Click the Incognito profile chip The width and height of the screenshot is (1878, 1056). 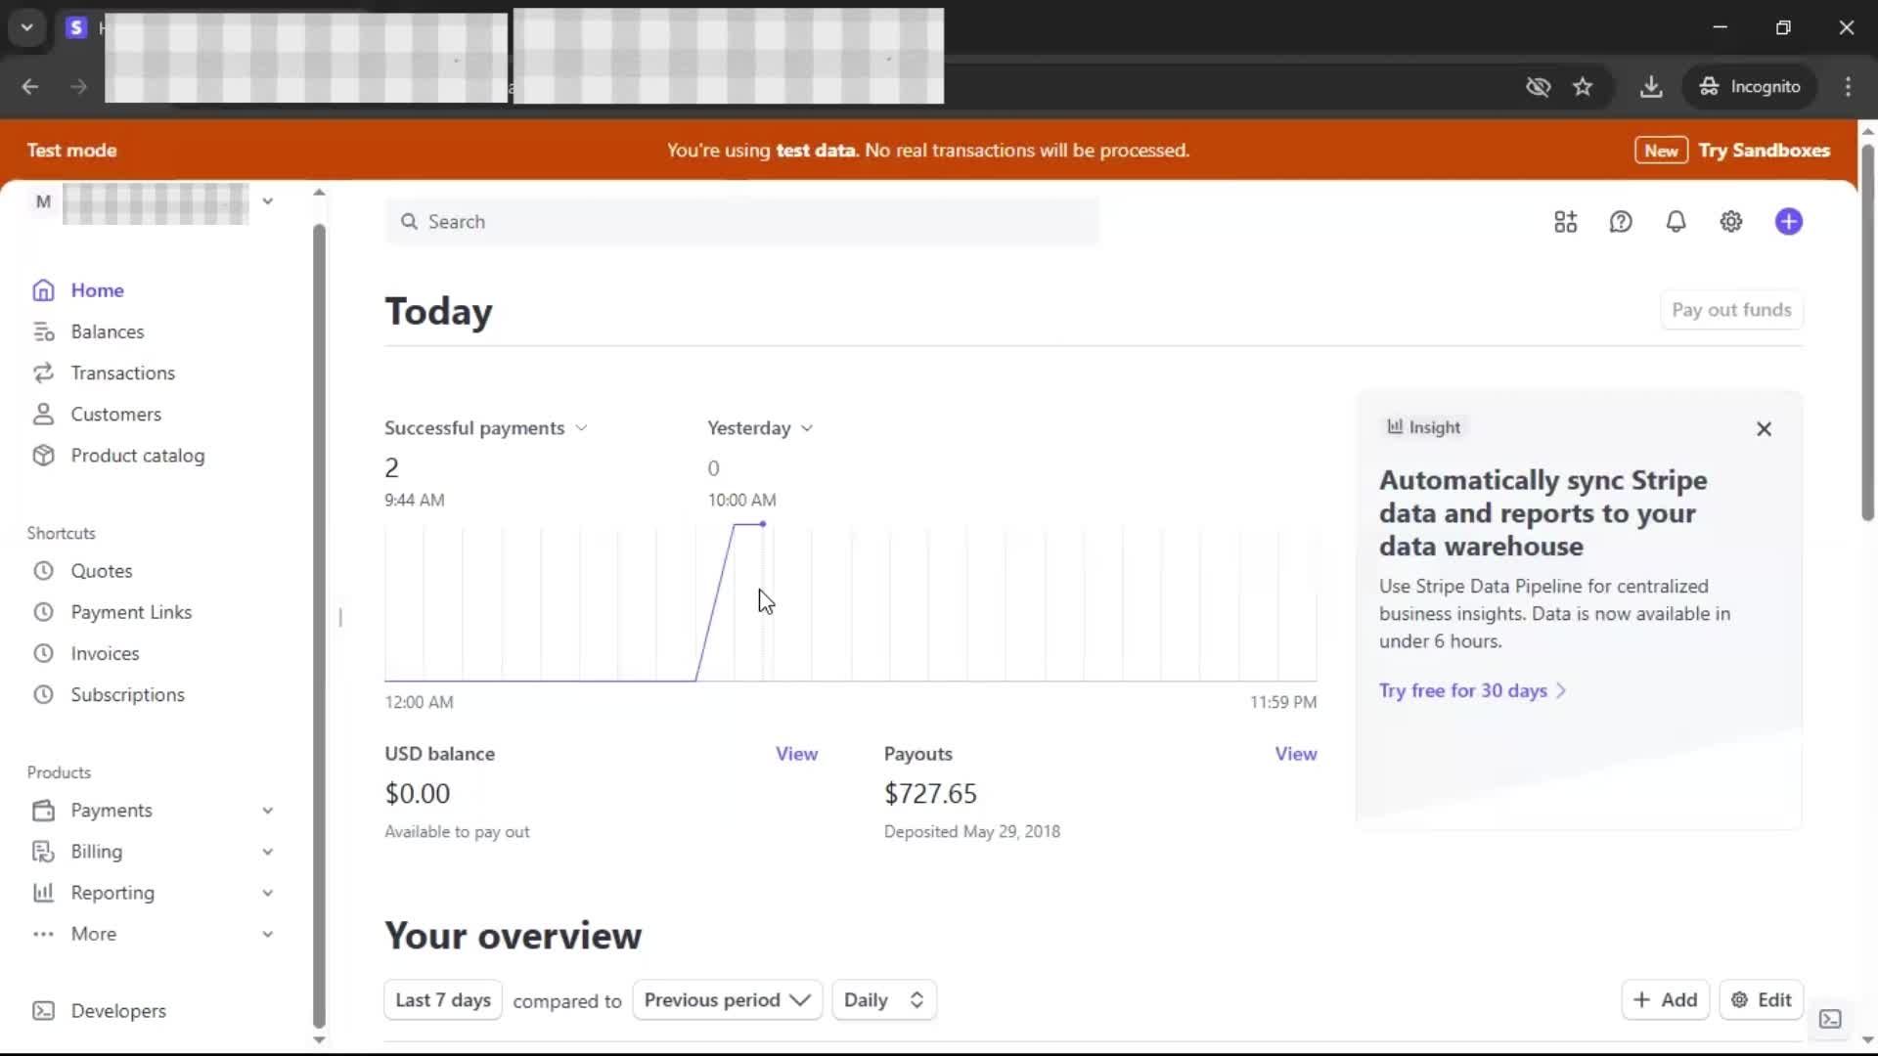tap(1749, 87)
